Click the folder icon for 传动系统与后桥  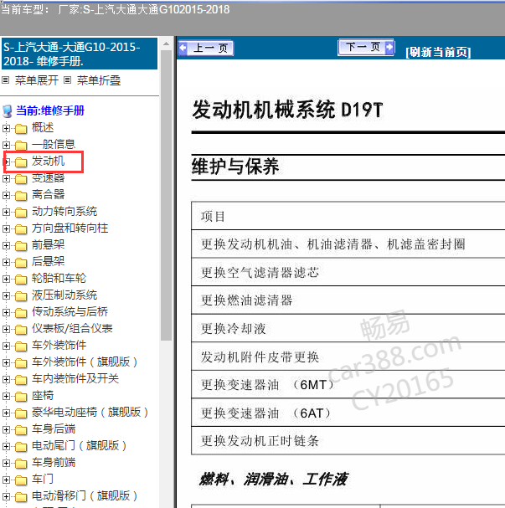[21, 313]
